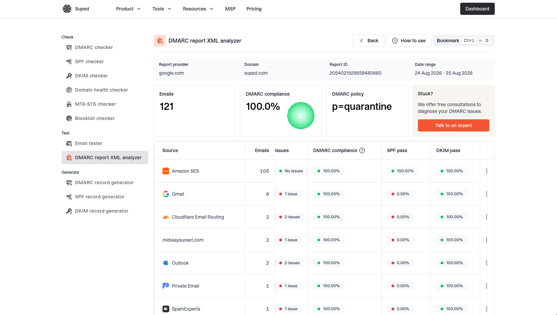Click the midwaysunset.com source name
557x315 pixels.
[183, 240]
